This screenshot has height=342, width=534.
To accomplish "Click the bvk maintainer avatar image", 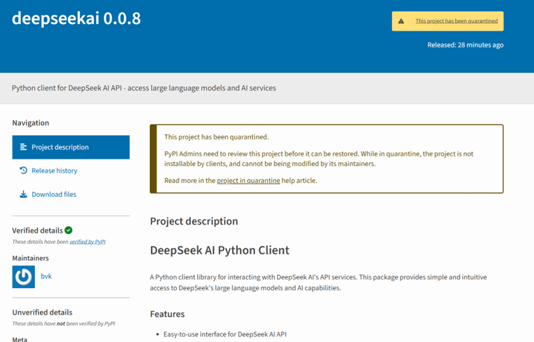I will pos(23,277).
